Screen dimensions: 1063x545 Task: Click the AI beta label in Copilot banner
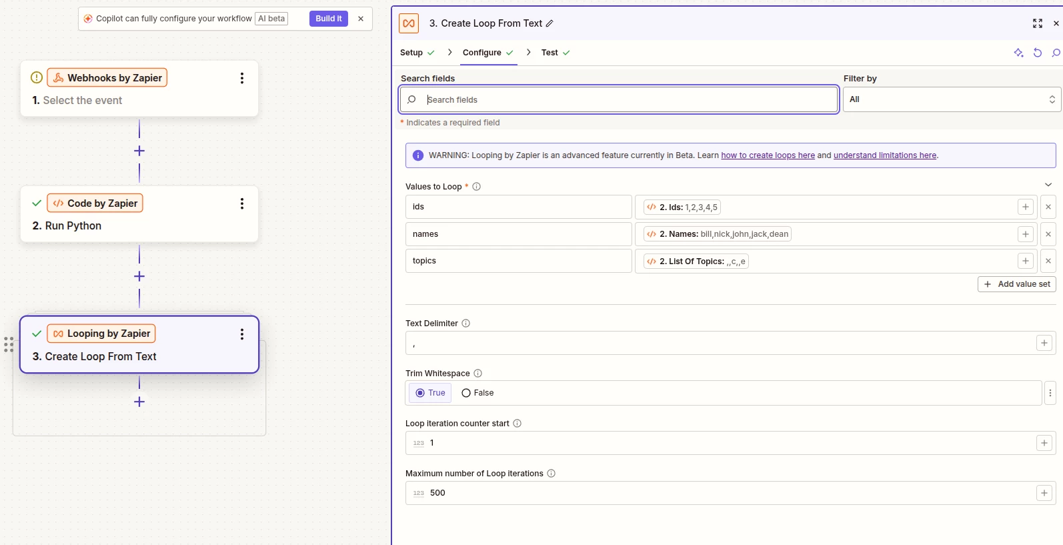coord(271,19)
